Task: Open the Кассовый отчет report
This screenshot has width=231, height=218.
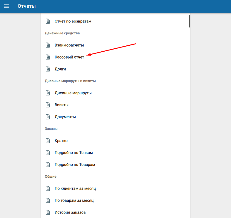Action: click(x=115, y=57)
